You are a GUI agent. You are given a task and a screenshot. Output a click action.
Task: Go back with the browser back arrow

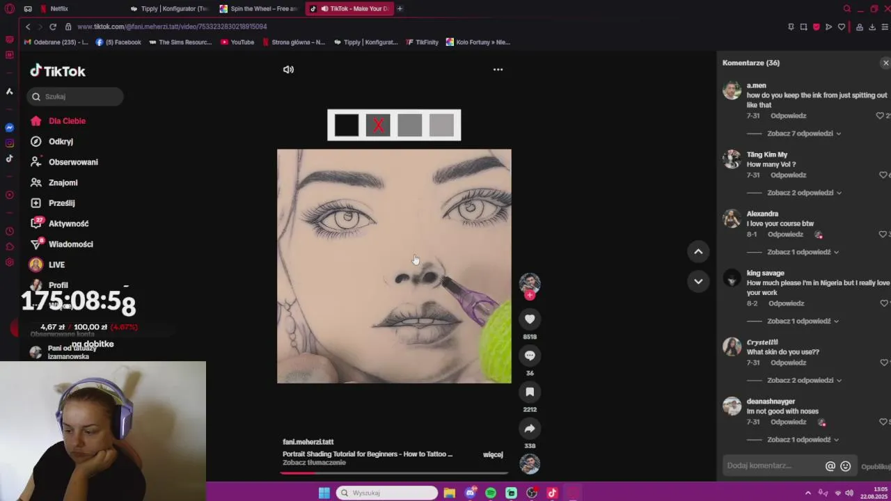[28, 26]
